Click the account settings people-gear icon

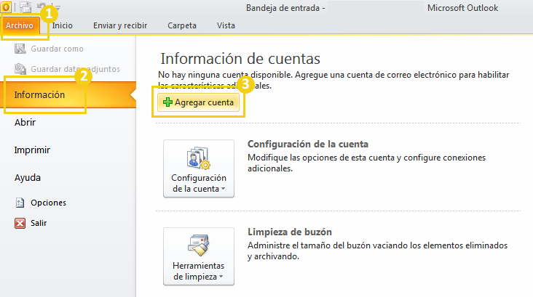(x=199, y=158)
